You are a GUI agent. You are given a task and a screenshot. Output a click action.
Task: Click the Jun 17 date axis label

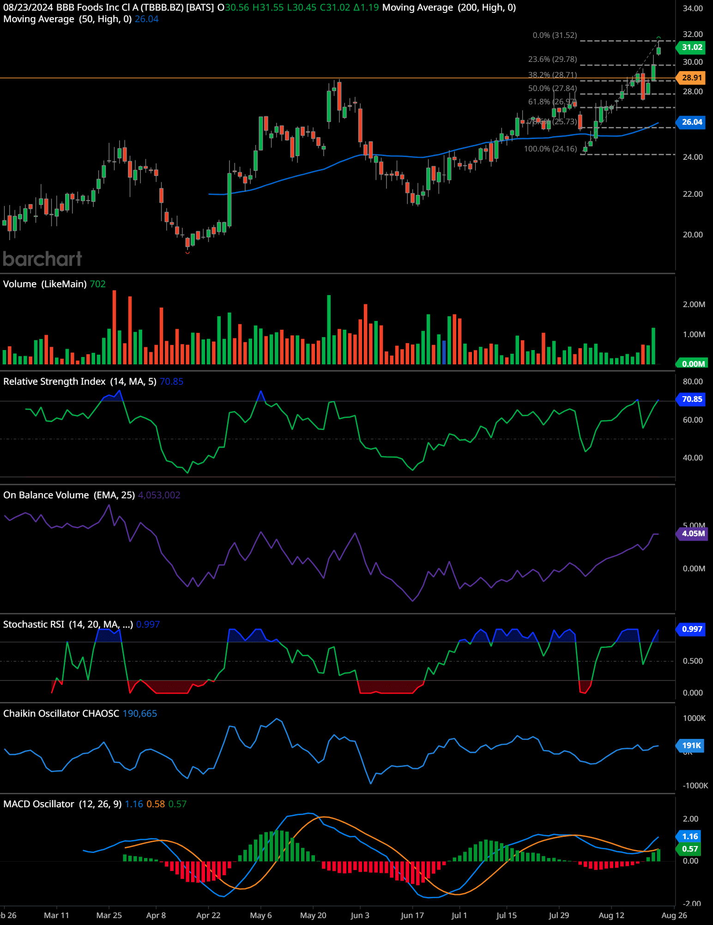(412, 915)
